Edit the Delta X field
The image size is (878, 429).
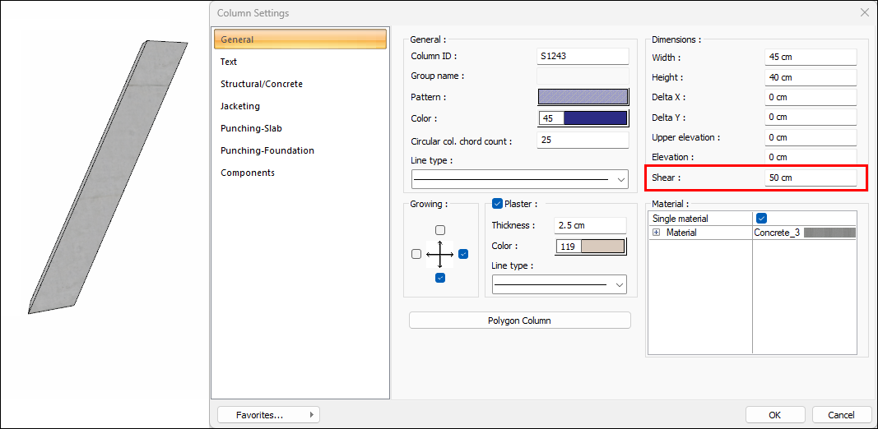coord(811,97)
